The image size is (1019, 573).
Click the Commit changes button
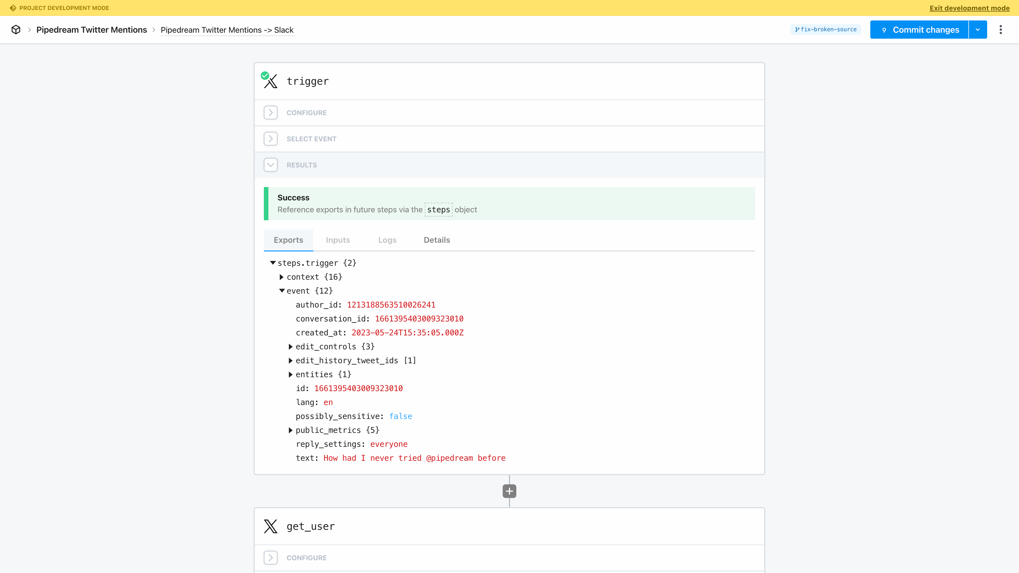[919, 30]
